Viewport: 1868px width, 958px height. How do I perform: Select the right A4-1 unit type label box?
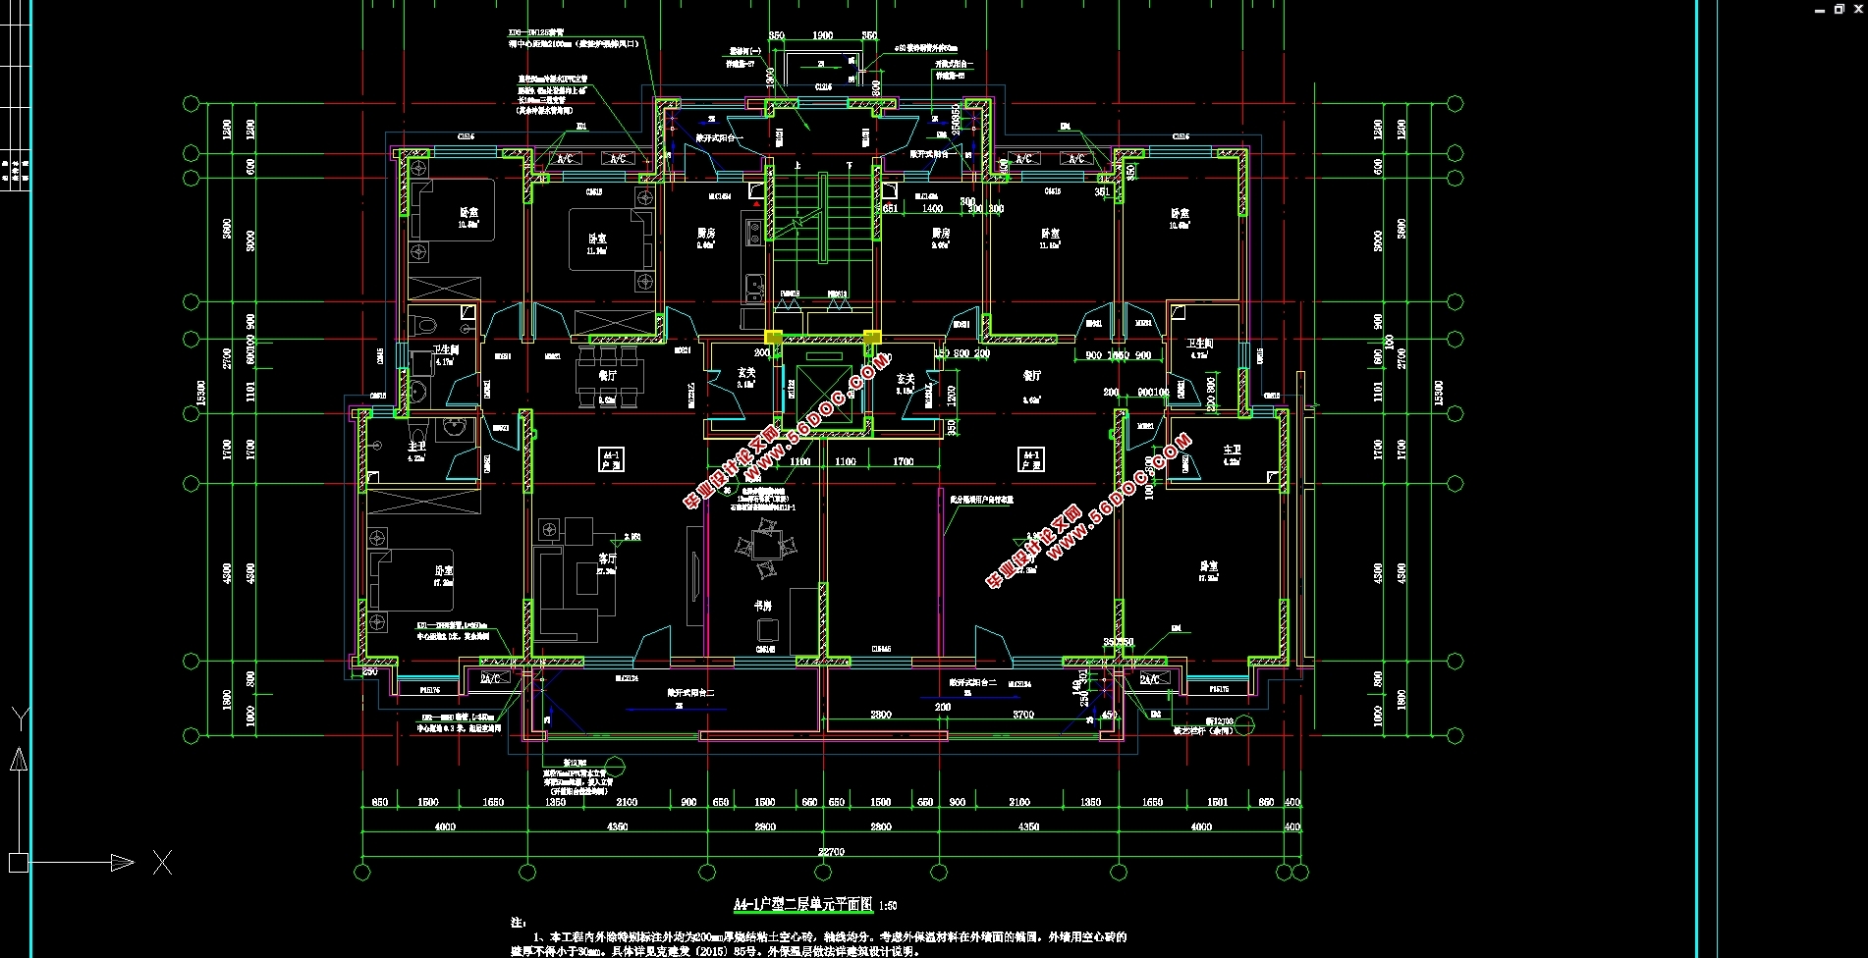point(1030,459)
